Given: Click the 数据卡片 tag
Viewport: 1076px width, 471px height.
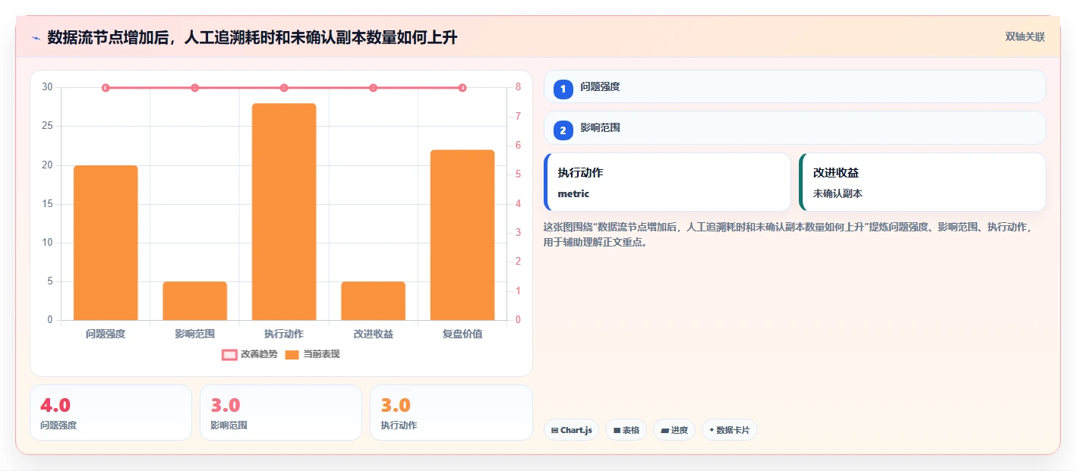Looking at the screenshot, I should click(x=729, y=430).
